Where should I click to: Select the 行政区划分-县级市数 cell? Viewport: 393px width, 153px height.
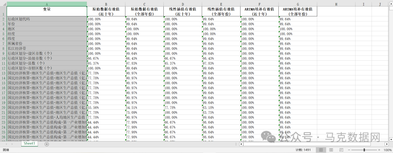pos(47,58)
